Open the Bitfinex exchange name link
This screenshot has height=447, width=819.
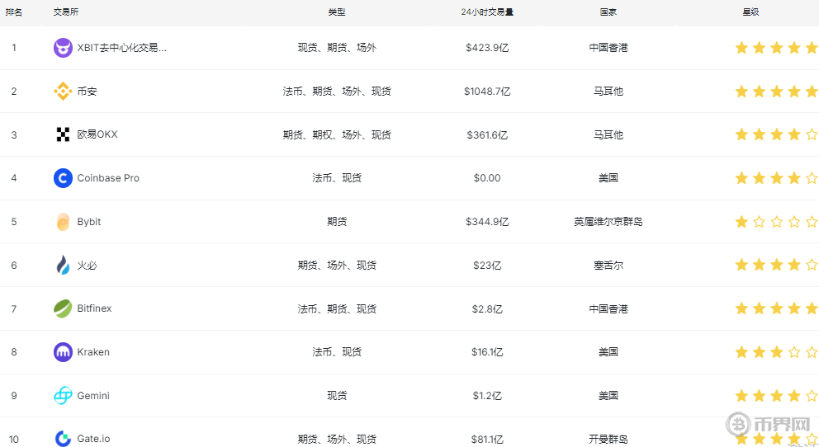click(x=94, y=308)
